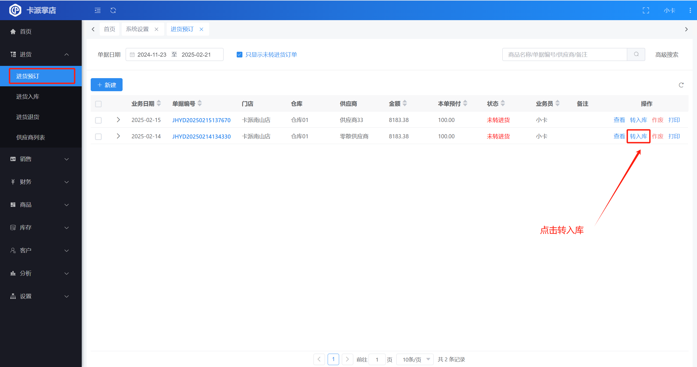Open the three-dot more options menu
Viewport: 697px width, 367px height.
pyautogui.click(x=690, y=10)
